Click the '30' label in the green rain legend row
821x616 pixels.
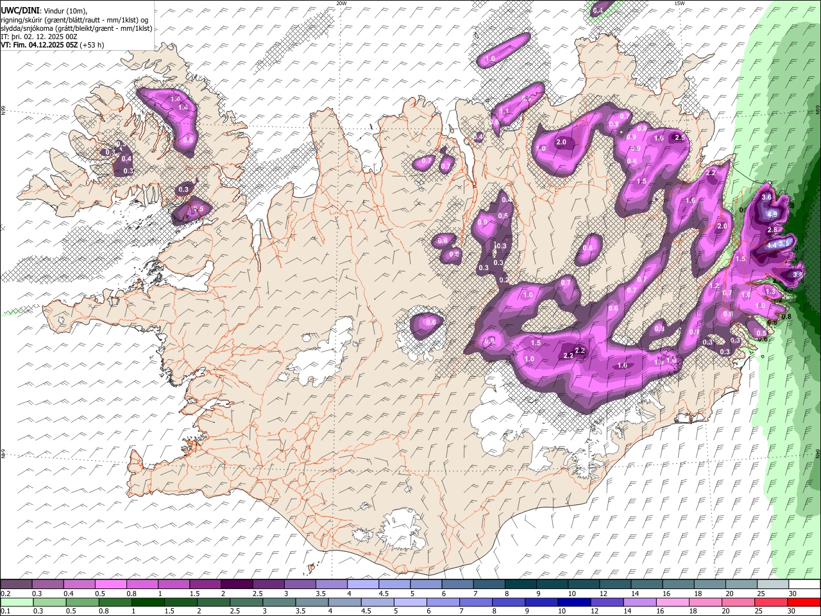[x=792, y=612]
